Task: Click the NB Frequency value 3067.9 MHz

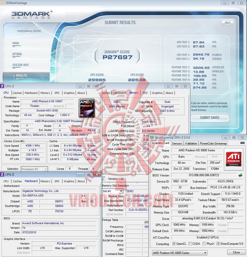Action: (x=167, y=111)
